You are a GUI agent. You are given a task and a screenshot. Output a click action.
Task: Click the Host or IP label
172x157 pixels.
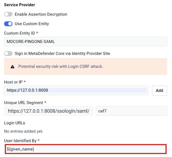[13, 82]
